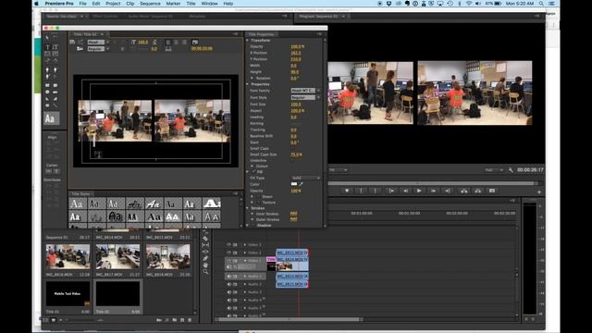Open the Window menu
592x333 pixels.
point(209,4)
